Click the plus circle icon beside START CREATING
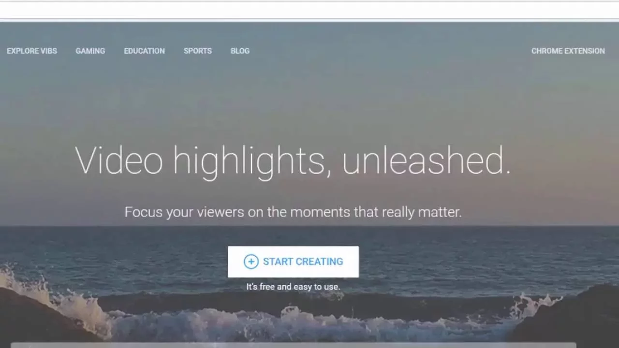The width and height of the screenshot is (619, 348). point(251,262)
